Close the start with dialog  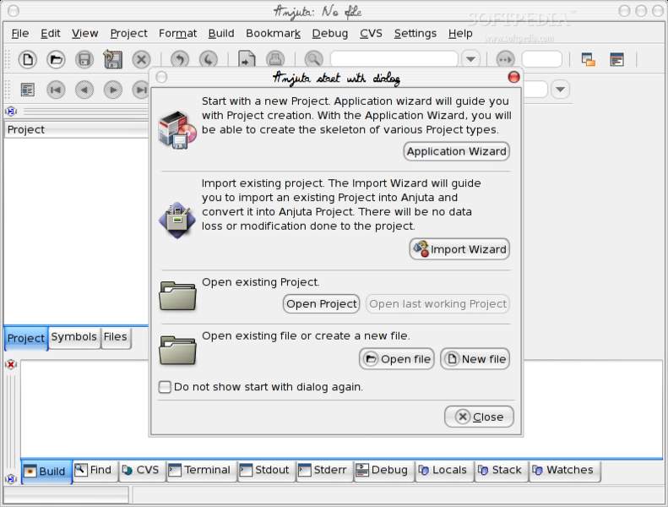pyautogui.click(x=479, y=417)
